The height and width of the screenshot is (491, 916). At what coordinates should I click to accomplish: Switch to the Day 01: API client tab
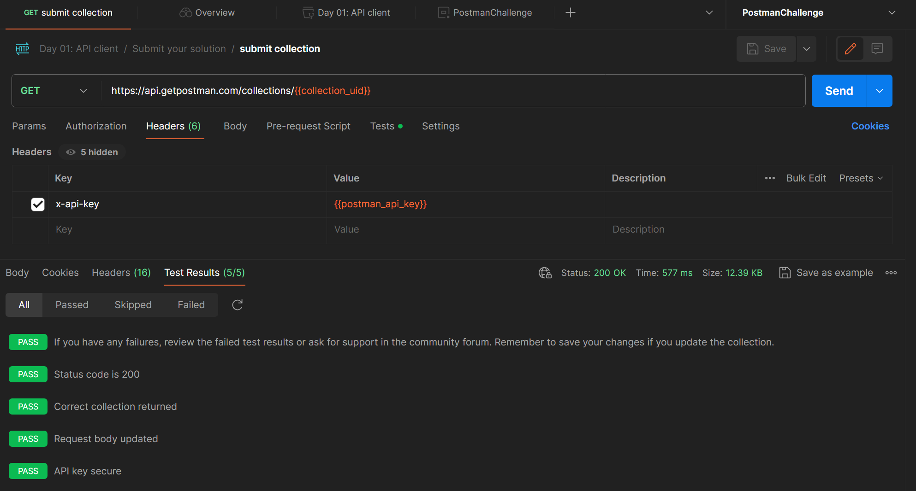(346, 13)
